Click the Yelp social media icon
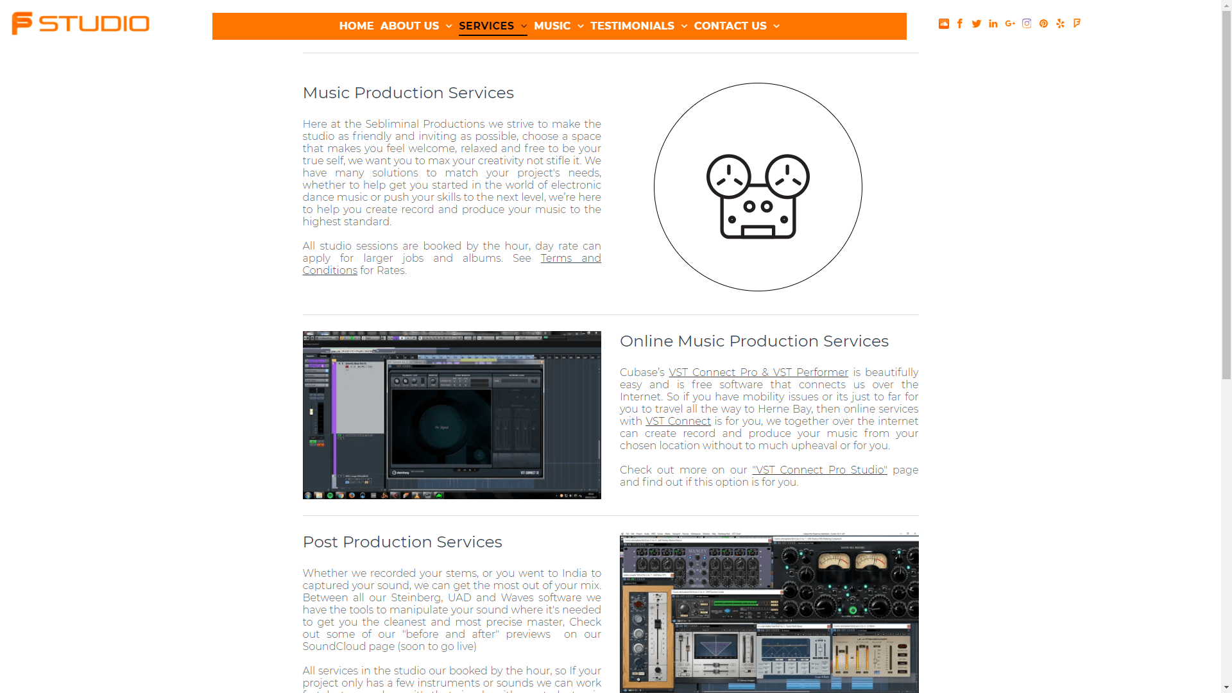The height and width of the screenshot is (693, 1232). click(x=1060, y=24)
